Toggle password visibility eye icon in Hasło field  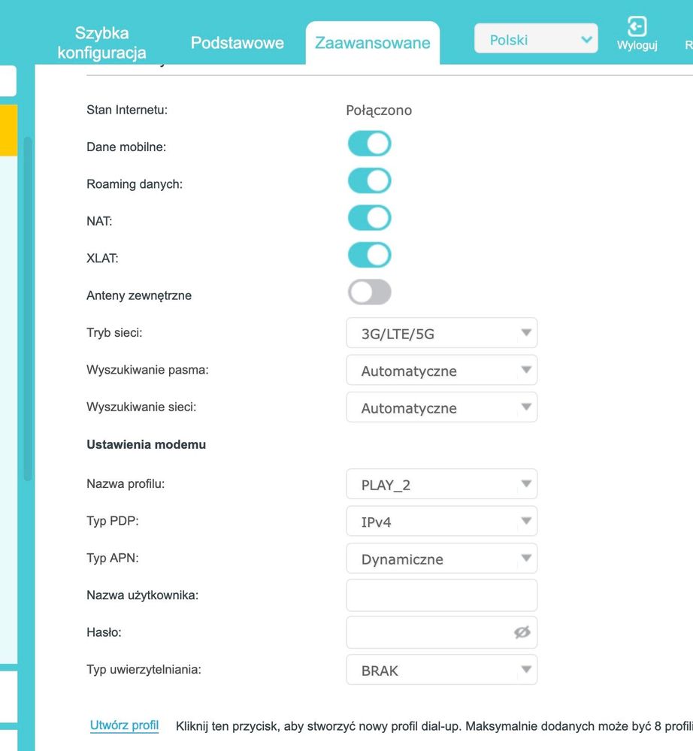[x=522, y=632]
